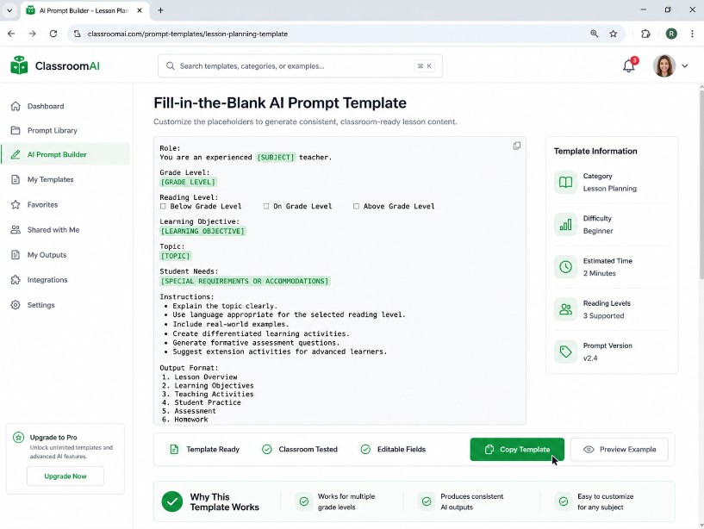Expand the profile dropdown chevron
This screenshot has width=704, height=529.
coord(685,66)
